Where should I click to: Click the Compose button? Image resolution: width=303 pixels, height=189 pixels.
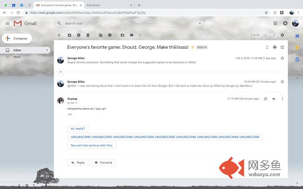17,38
